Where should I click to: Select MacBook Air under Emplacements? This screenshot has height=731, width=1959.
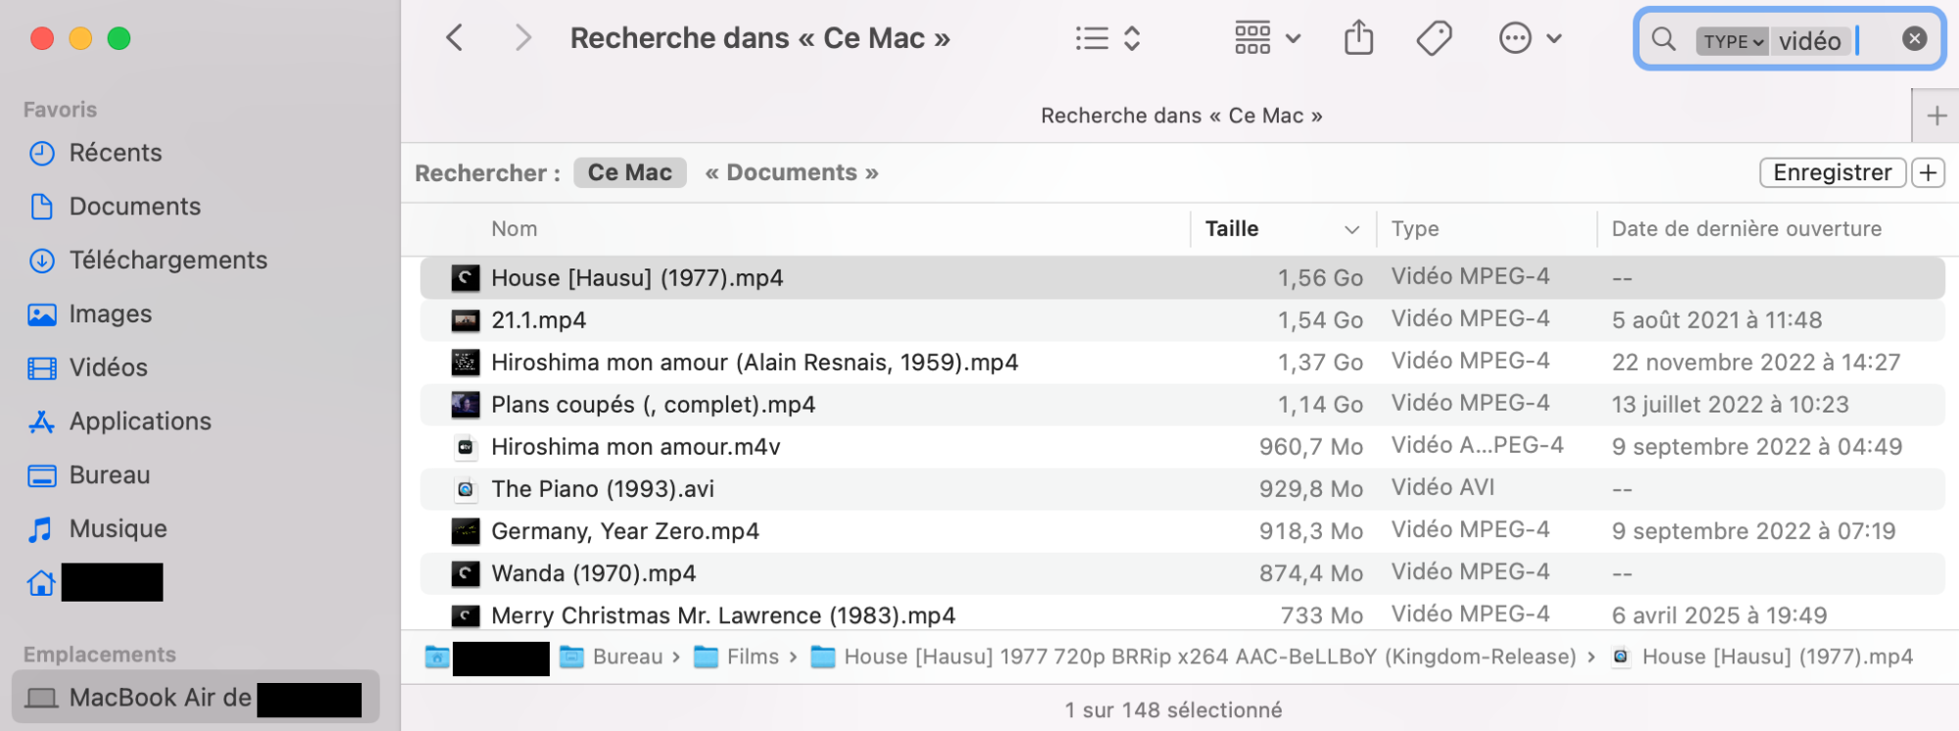tap(195, 698)
